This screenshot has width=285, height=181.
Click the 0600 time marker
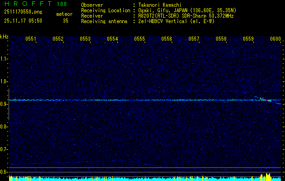tap(275, 39)
